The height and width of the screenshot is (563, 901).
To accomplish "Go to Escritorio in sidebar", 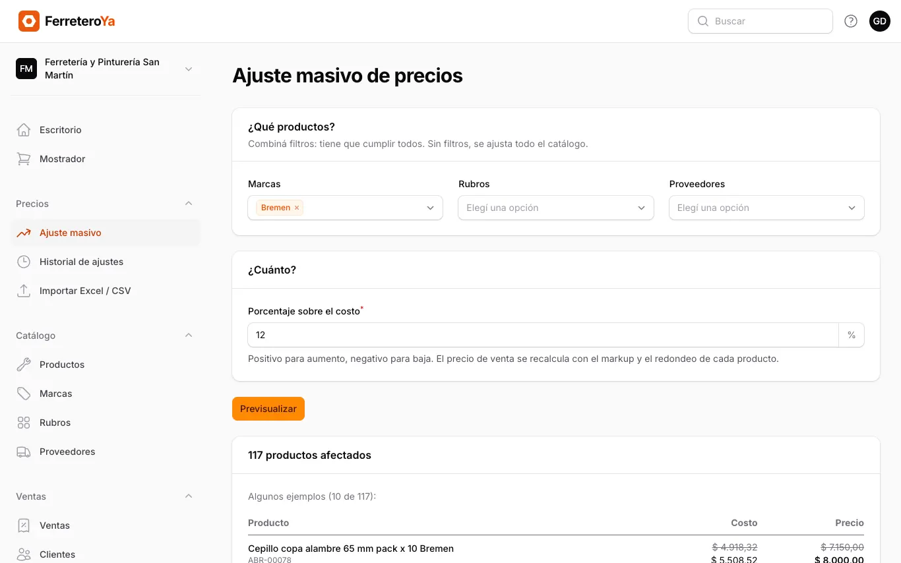I will 106,130.
